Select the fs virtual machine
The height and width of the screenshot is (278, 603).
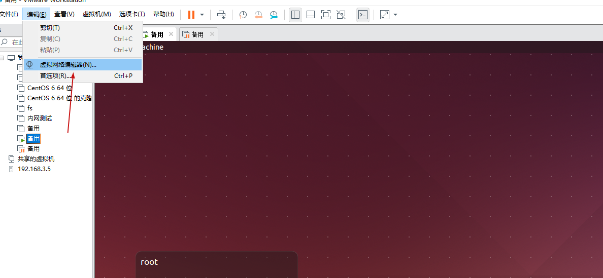30,108
